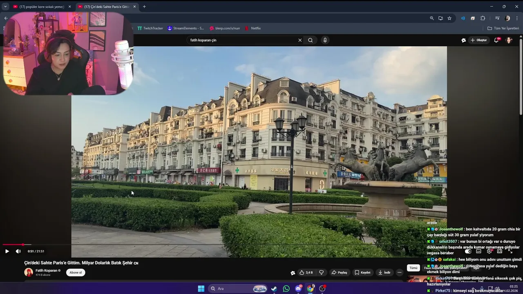This screenshot has width=523, height=294.
Task: Play the YouTube video
Action: tap(7, 251)
